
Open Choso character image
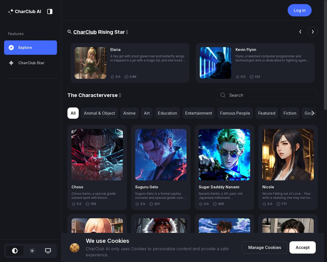(x=97, y=155)
